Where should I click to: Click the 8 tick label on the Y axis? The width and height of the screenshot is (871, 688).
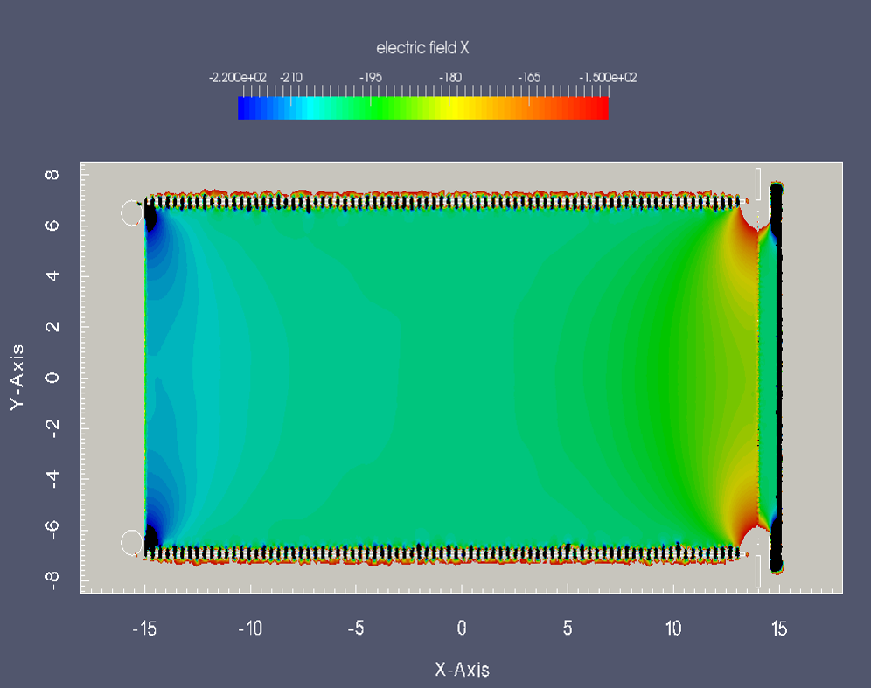coord(51,175)
